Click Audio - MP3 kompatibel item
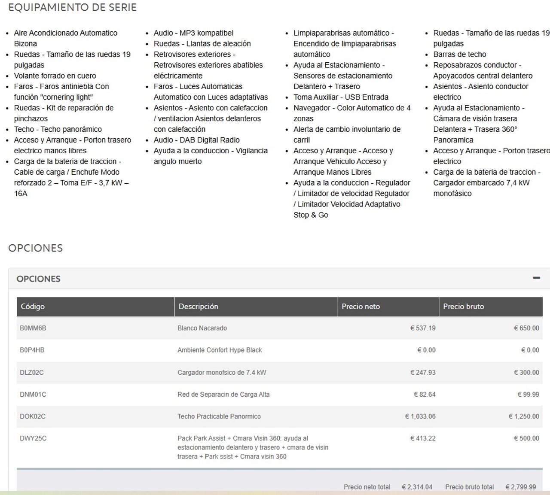 pyautogui.click(x=194, y=33)
